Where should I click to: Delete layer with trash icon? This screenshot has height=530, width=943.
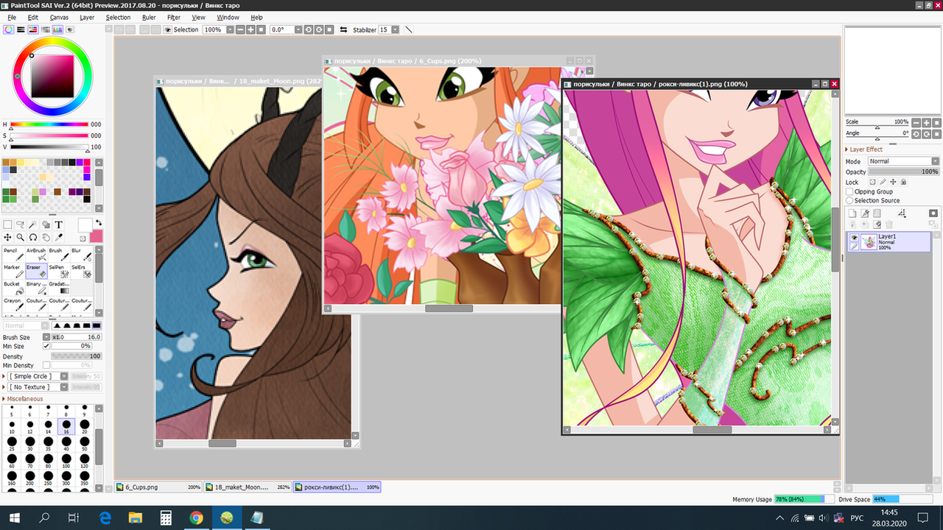[889, 225]
